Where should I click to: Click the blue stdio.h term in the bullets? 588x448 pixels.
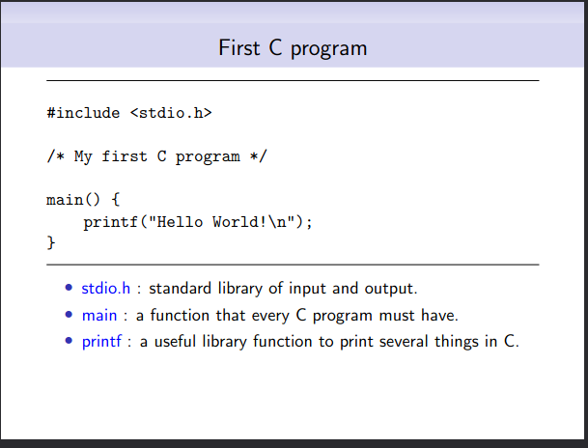click(106, 289)
